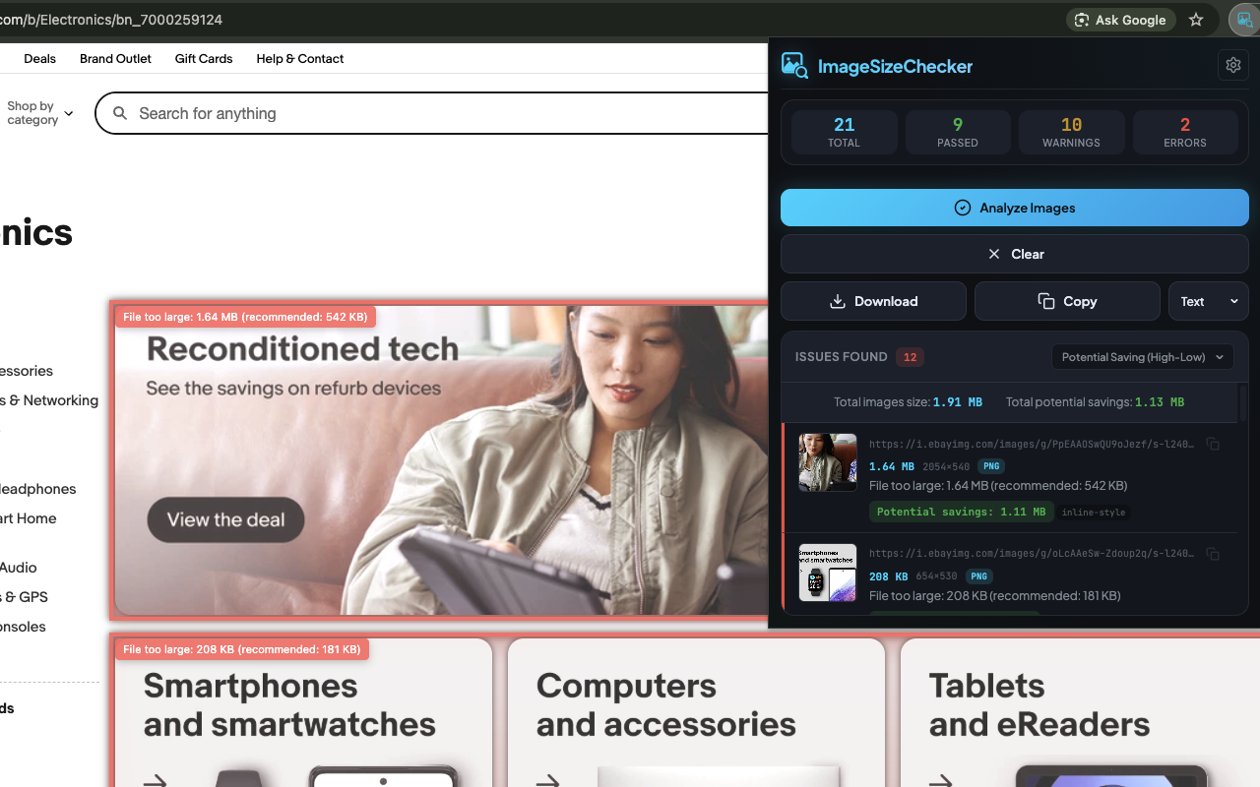Go to Gift Cards
Viewport: 1260px width, 787px height.
pyautogui.click(x=204, y=59)
